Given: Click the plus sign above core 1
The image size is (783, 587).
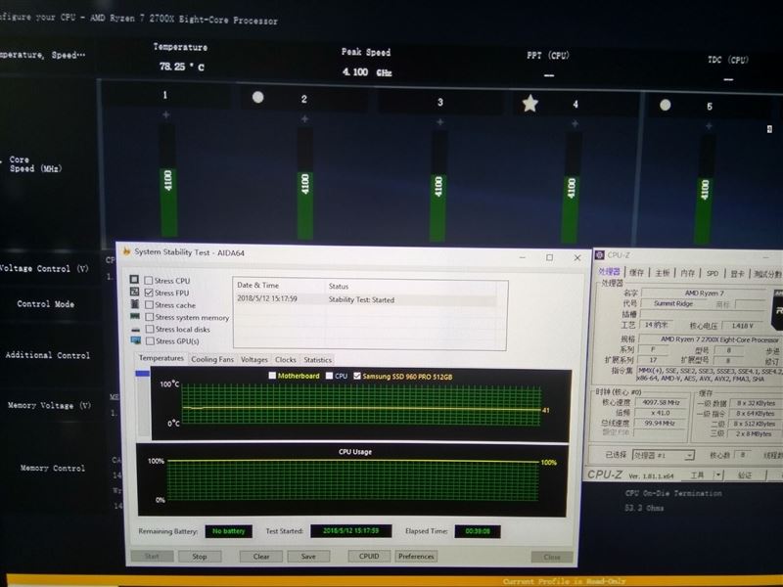Looking at the screenshot, I should pos(165,114).
